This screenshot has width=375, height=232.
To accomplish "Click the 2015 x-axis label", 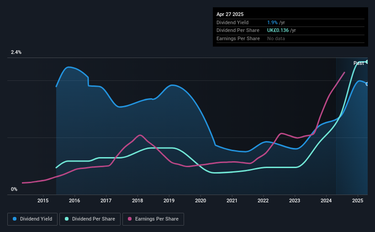I will 43,200.
